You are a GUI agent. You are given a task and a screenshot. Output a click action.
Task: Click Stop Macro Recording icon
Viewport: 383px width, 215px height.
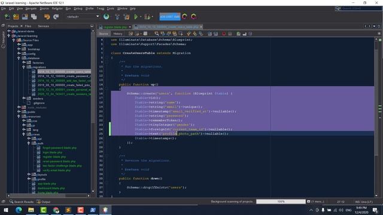tap(230, 33)
